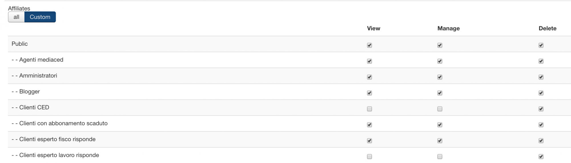Click the Custom affiliates toggle button
The image size is (571, 163).
40,17
